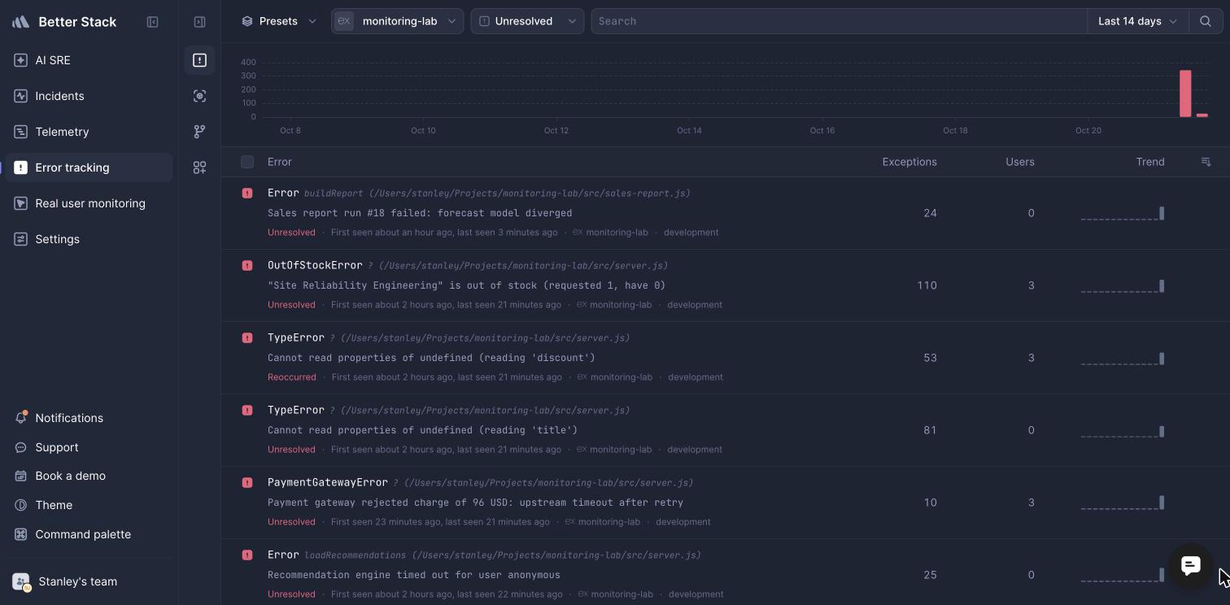Click Book a demo
Screen dimensions: 1230x605
pos(89,476)
